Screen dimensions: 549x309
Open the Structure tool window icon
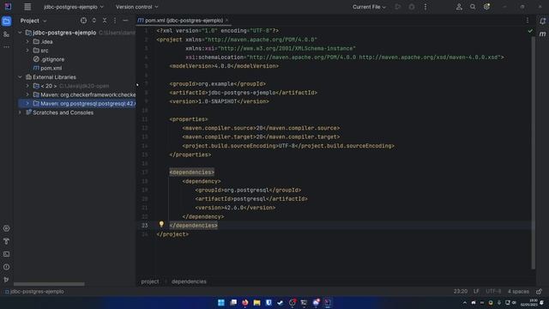coord(6,34)
